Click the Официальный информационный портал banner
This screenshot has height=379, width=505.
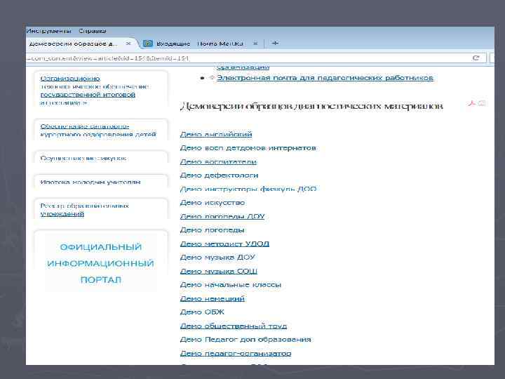(101, 263)
